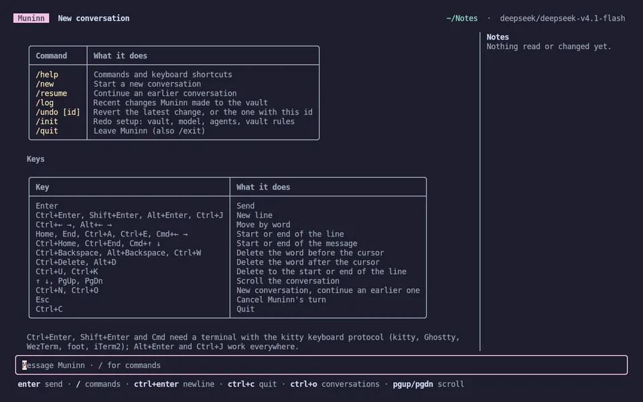Click 'Commands and keyboard shortcuts' description
This screenshot has height=402, width=643.
pyautogui.click(x=163, y=74)
